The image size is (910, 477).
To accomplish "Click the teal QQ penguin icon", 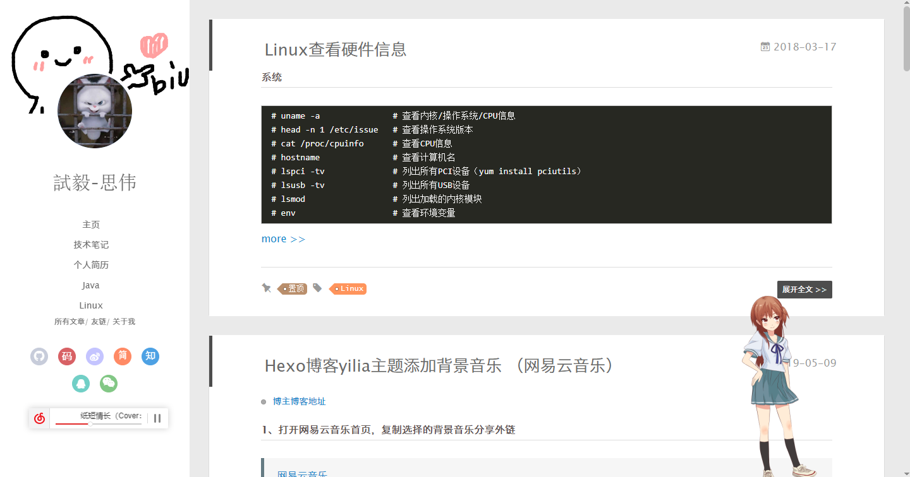I will 80,384.
